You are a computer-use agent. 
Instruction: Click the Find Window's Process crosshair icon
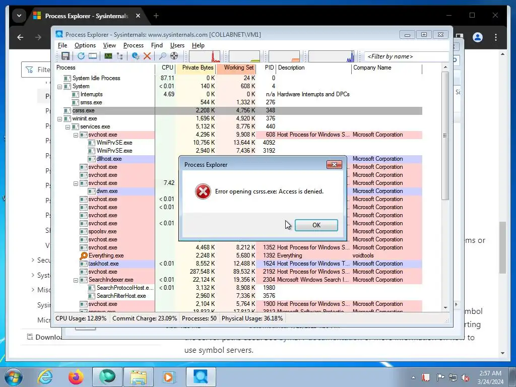coord(174,56)
